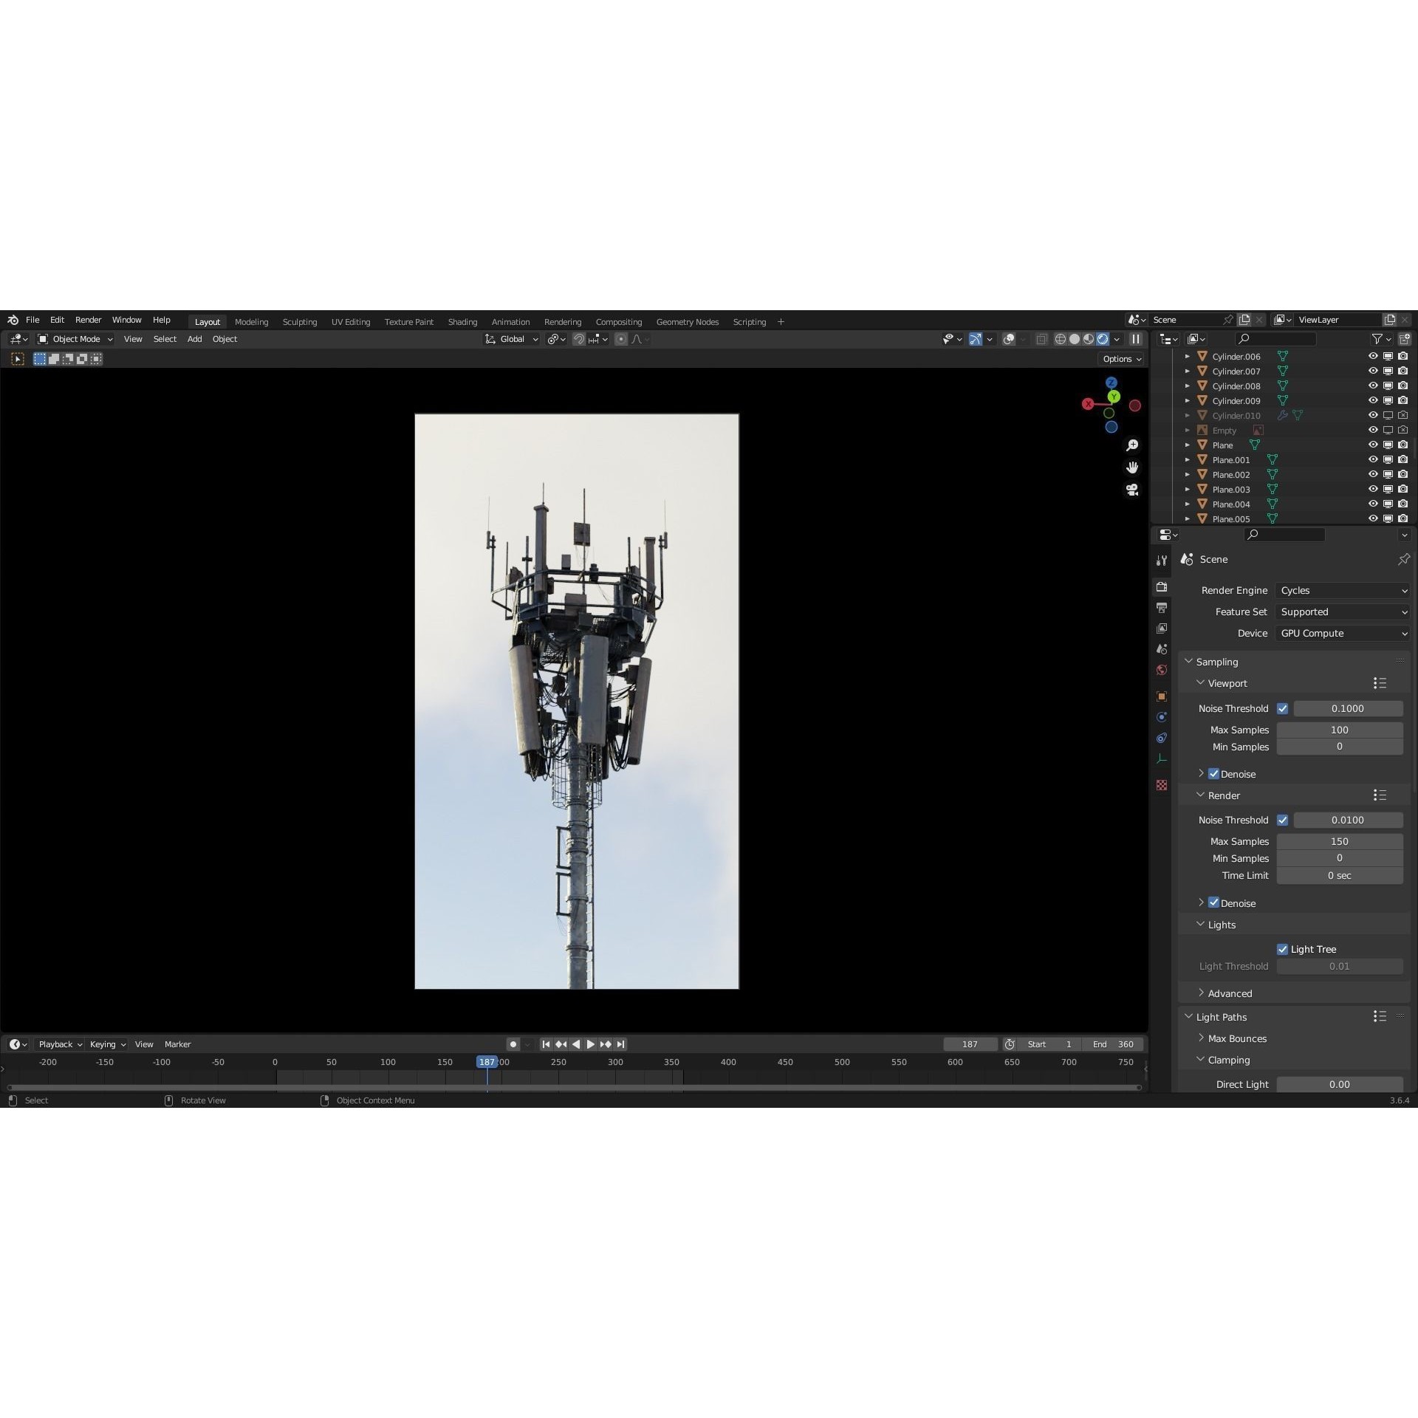
Task: Open the Render Engine dropdown showing Cycles
Action: tap(1340, 590)
